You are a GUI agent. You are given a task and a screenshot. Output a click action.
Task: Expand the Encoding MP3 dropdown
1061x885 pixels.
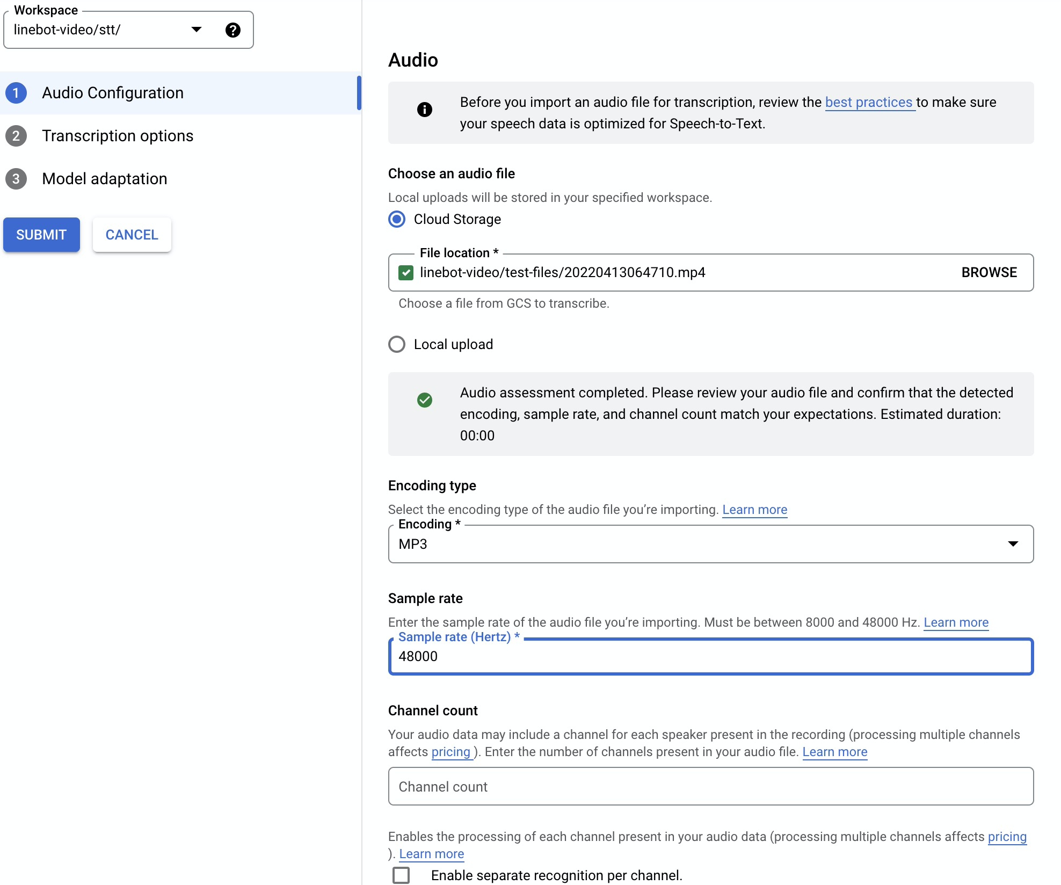(x=711, y=544)
